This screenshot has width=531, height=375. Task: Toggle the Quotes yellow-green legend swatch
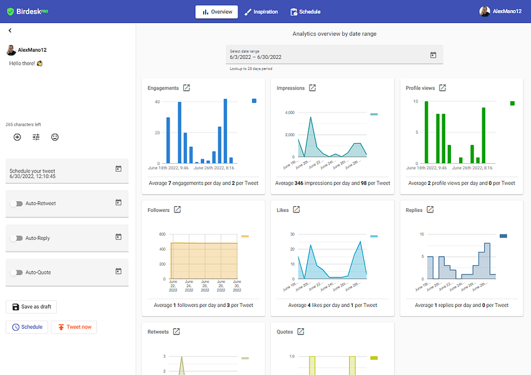[x=374, y=357]
